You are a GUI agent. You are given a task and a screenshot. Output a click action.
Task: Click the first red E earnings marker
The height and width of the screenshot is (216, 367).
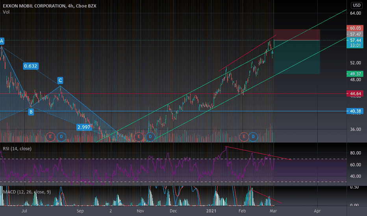(x=50, y=137)
